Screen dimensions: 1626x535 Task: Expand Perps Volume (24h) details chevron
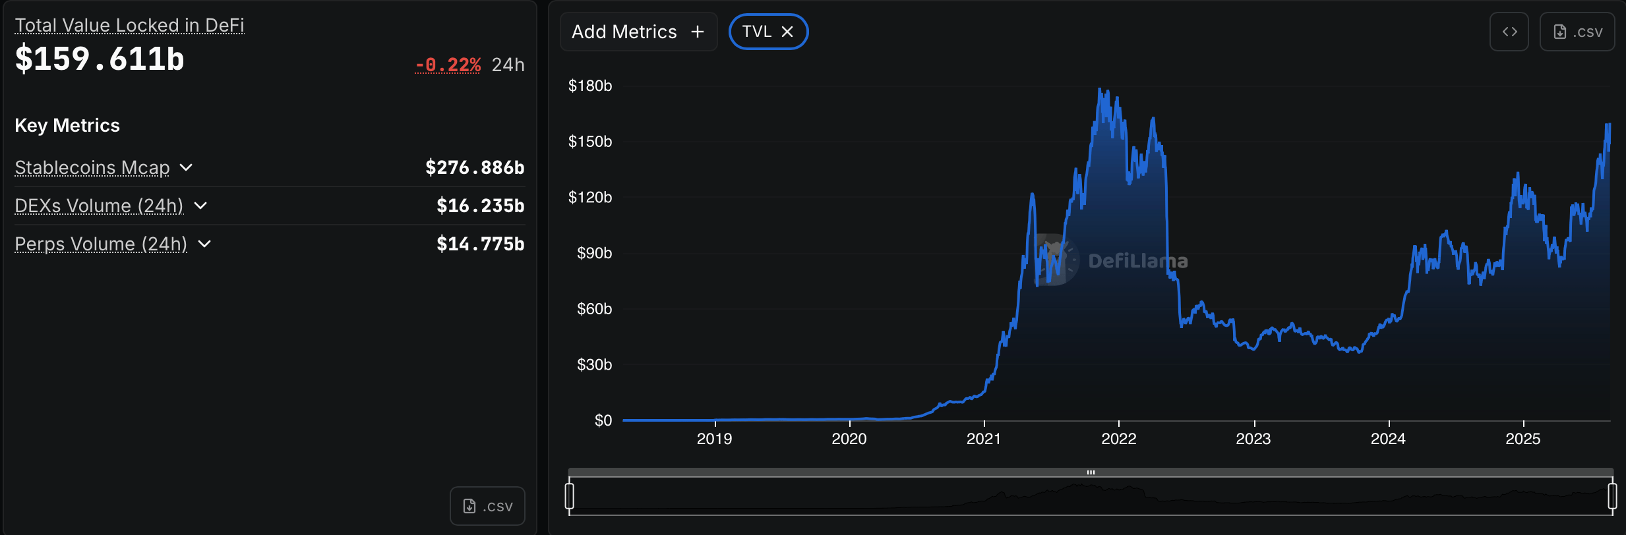(x=205, y=244)
